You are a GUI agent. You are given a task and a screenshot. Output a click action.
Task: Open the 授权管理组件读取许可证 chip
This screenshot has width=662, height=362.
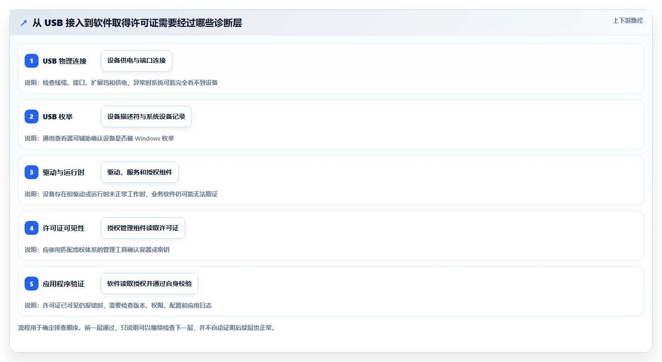143,228
